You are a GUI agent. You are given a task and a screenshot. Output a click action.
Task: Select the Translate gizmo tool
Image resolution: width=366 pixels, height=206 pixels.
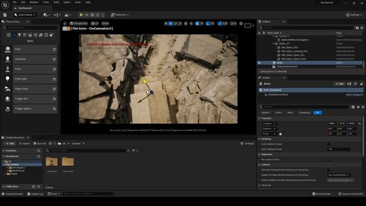click(x=170, y=23)
